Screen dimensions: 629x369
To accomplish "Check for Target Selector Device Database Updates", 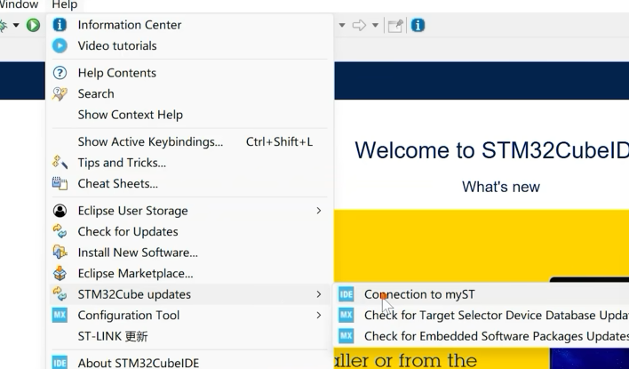I will [482, 315].
